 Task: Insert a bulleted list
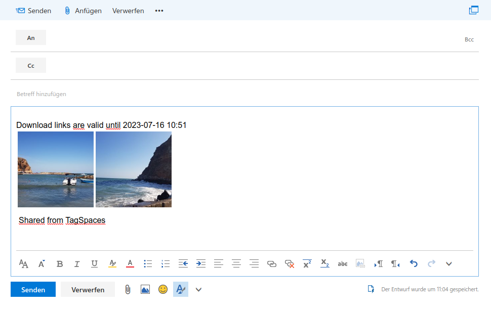[x=147, y=263]
